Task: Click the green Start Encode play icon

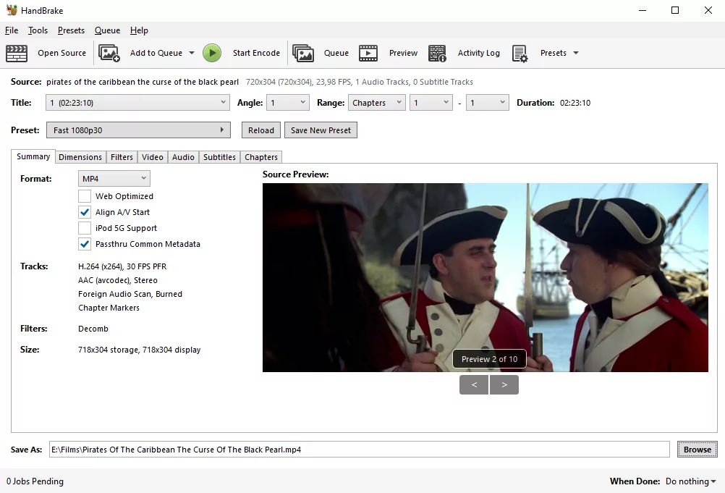Action: [x=212, y=53]
